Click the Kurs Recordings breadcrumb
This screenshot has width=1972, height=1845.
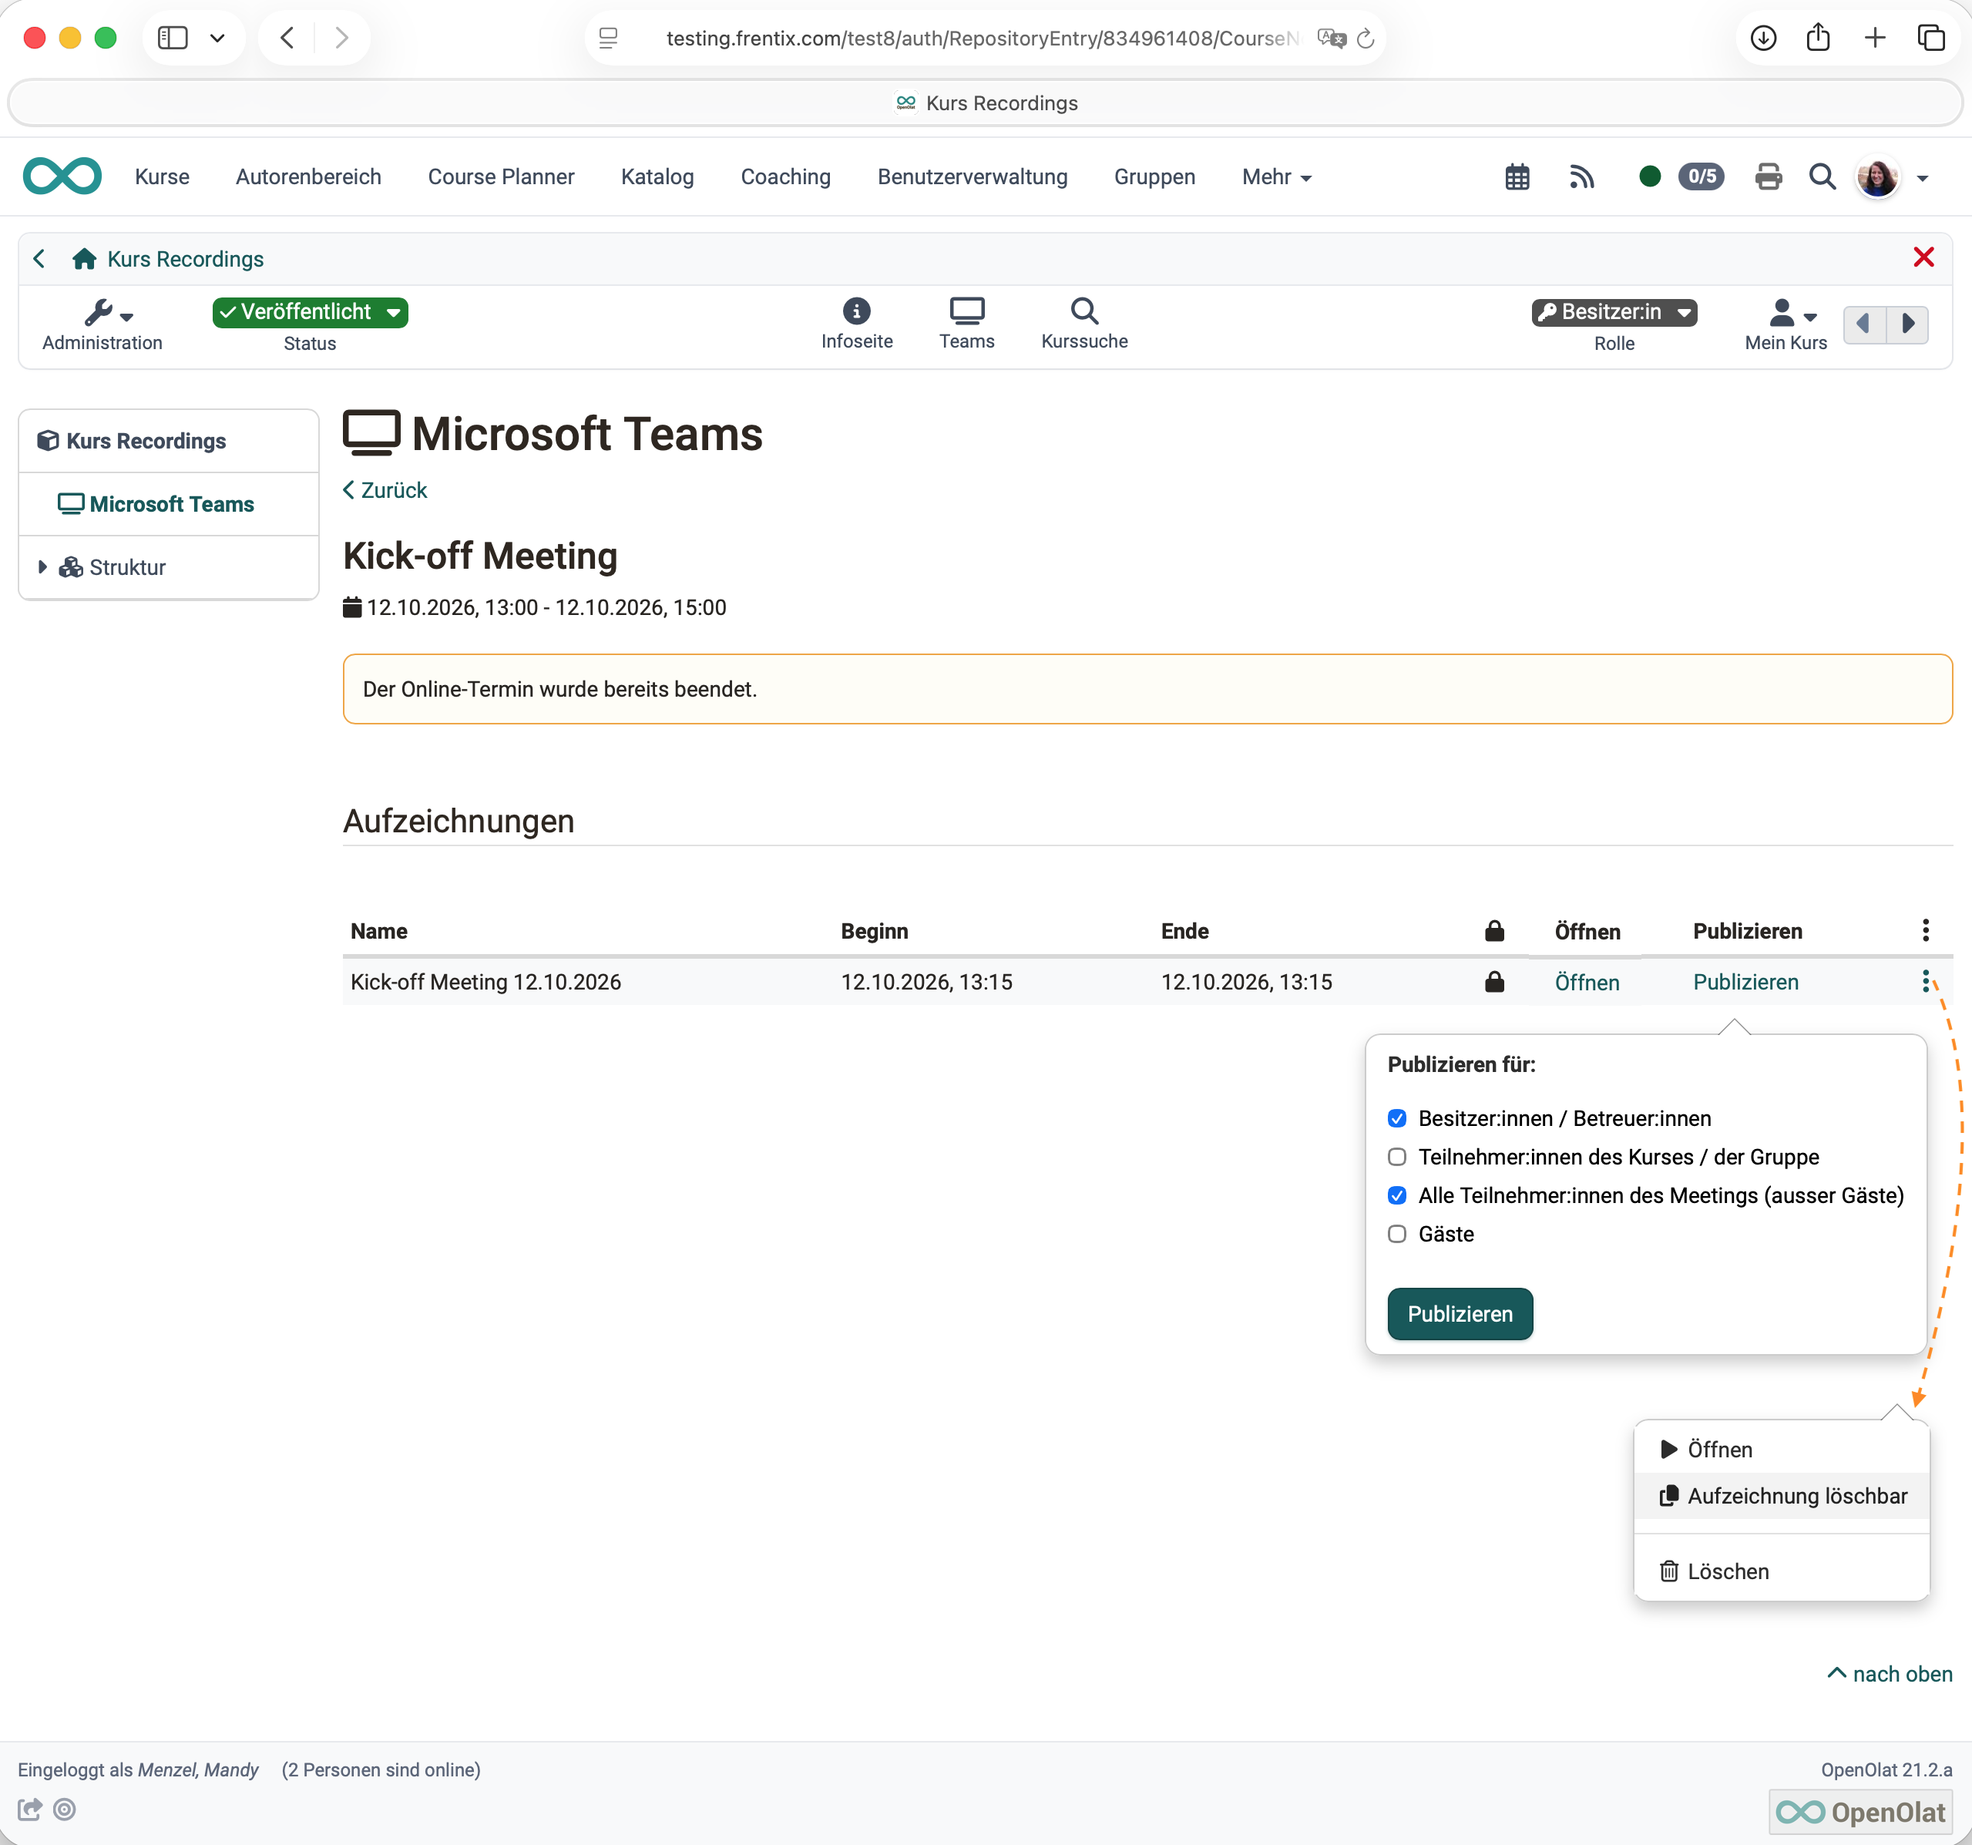[x=186, y=260]
